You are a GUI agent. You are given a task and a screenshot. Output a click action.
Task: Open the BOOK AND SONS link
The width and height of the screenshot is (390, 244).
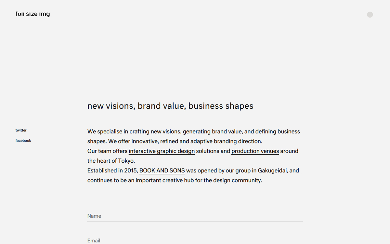tap(162, 171)
